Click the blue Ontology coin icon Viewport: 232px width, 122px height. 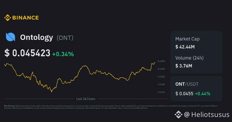[10, 37]
